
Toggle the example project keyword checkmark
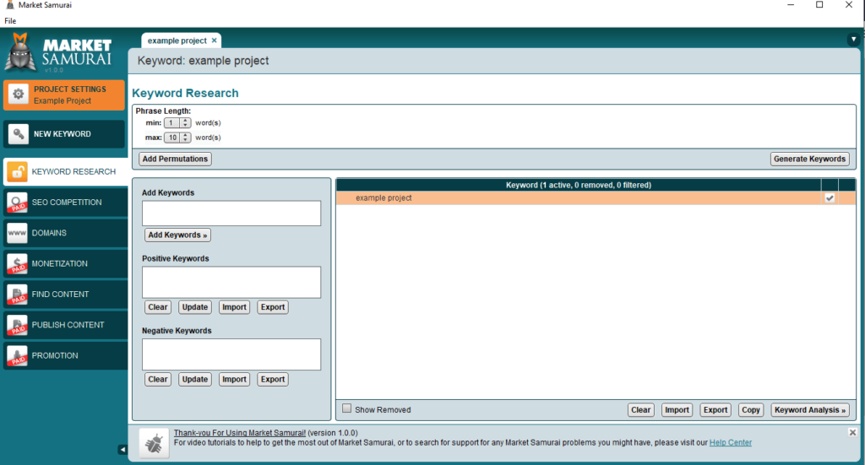click(x=830, y=197)
